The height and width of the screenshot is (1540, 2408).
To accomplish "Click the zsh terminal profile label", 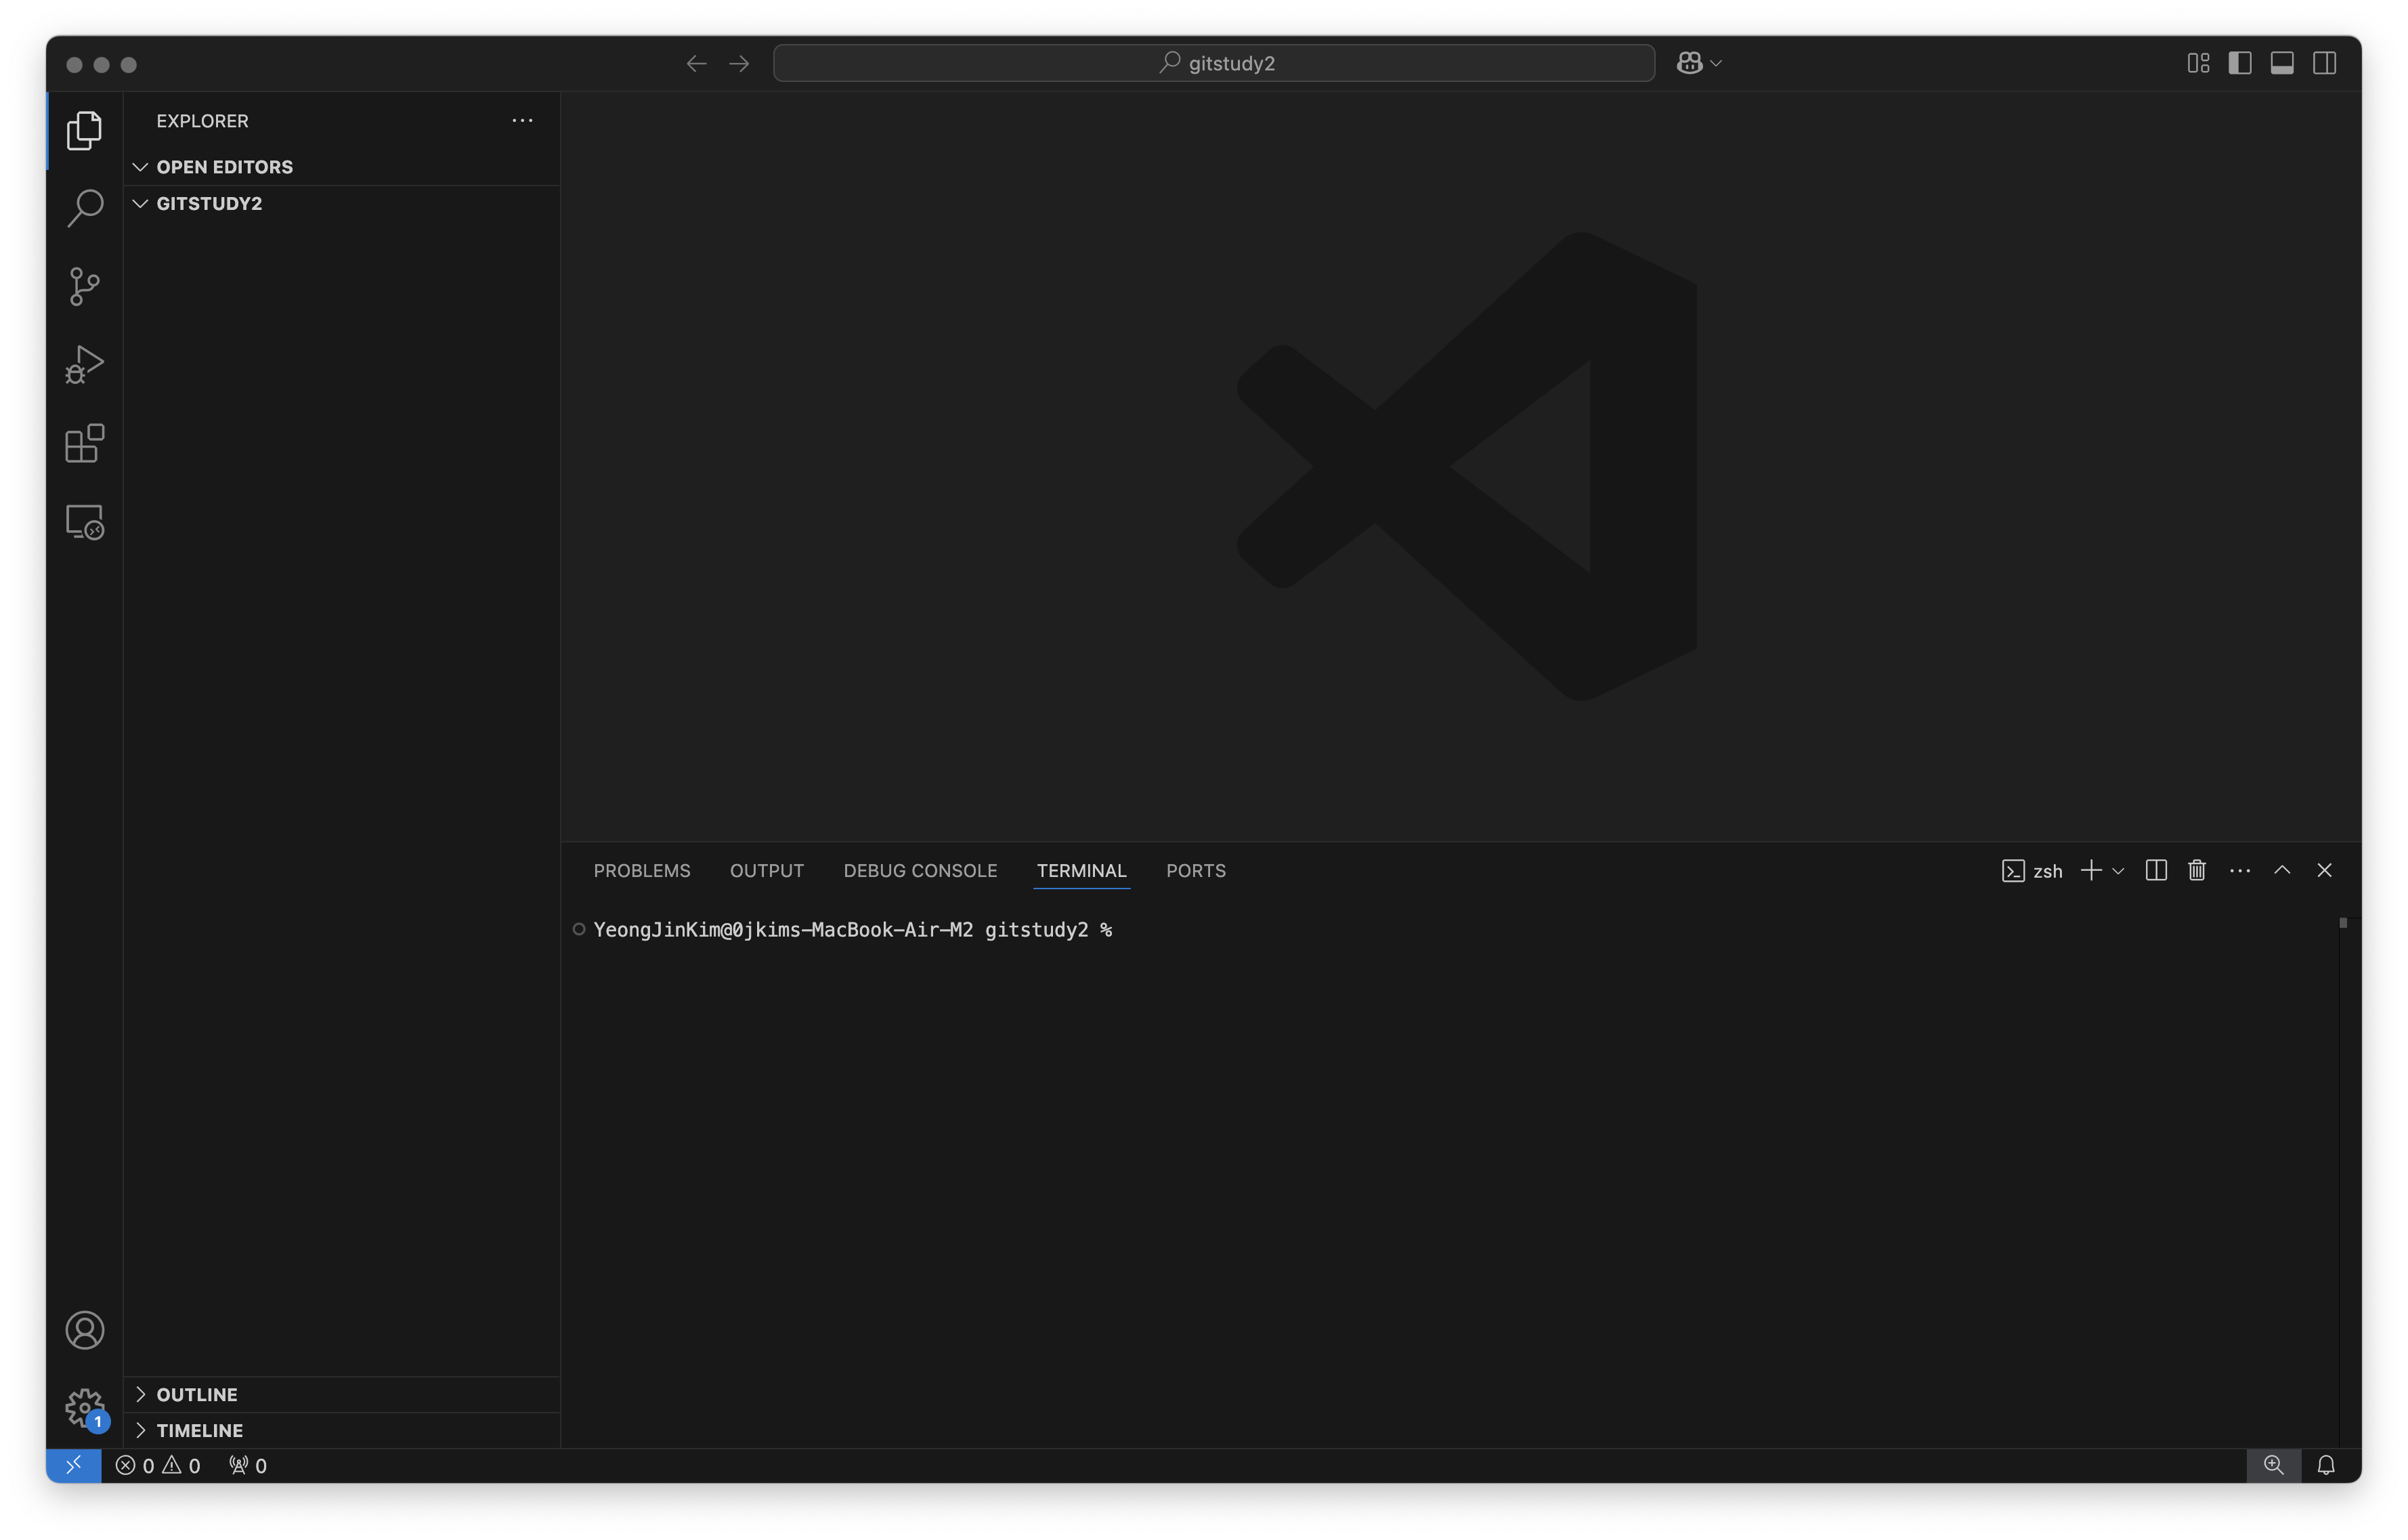I will [x=2032, y=871].
